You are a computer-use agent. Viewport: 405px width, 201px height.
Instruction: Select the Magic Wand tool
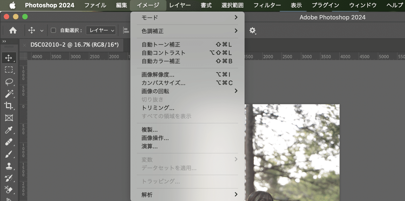click(x=9, y=94)
